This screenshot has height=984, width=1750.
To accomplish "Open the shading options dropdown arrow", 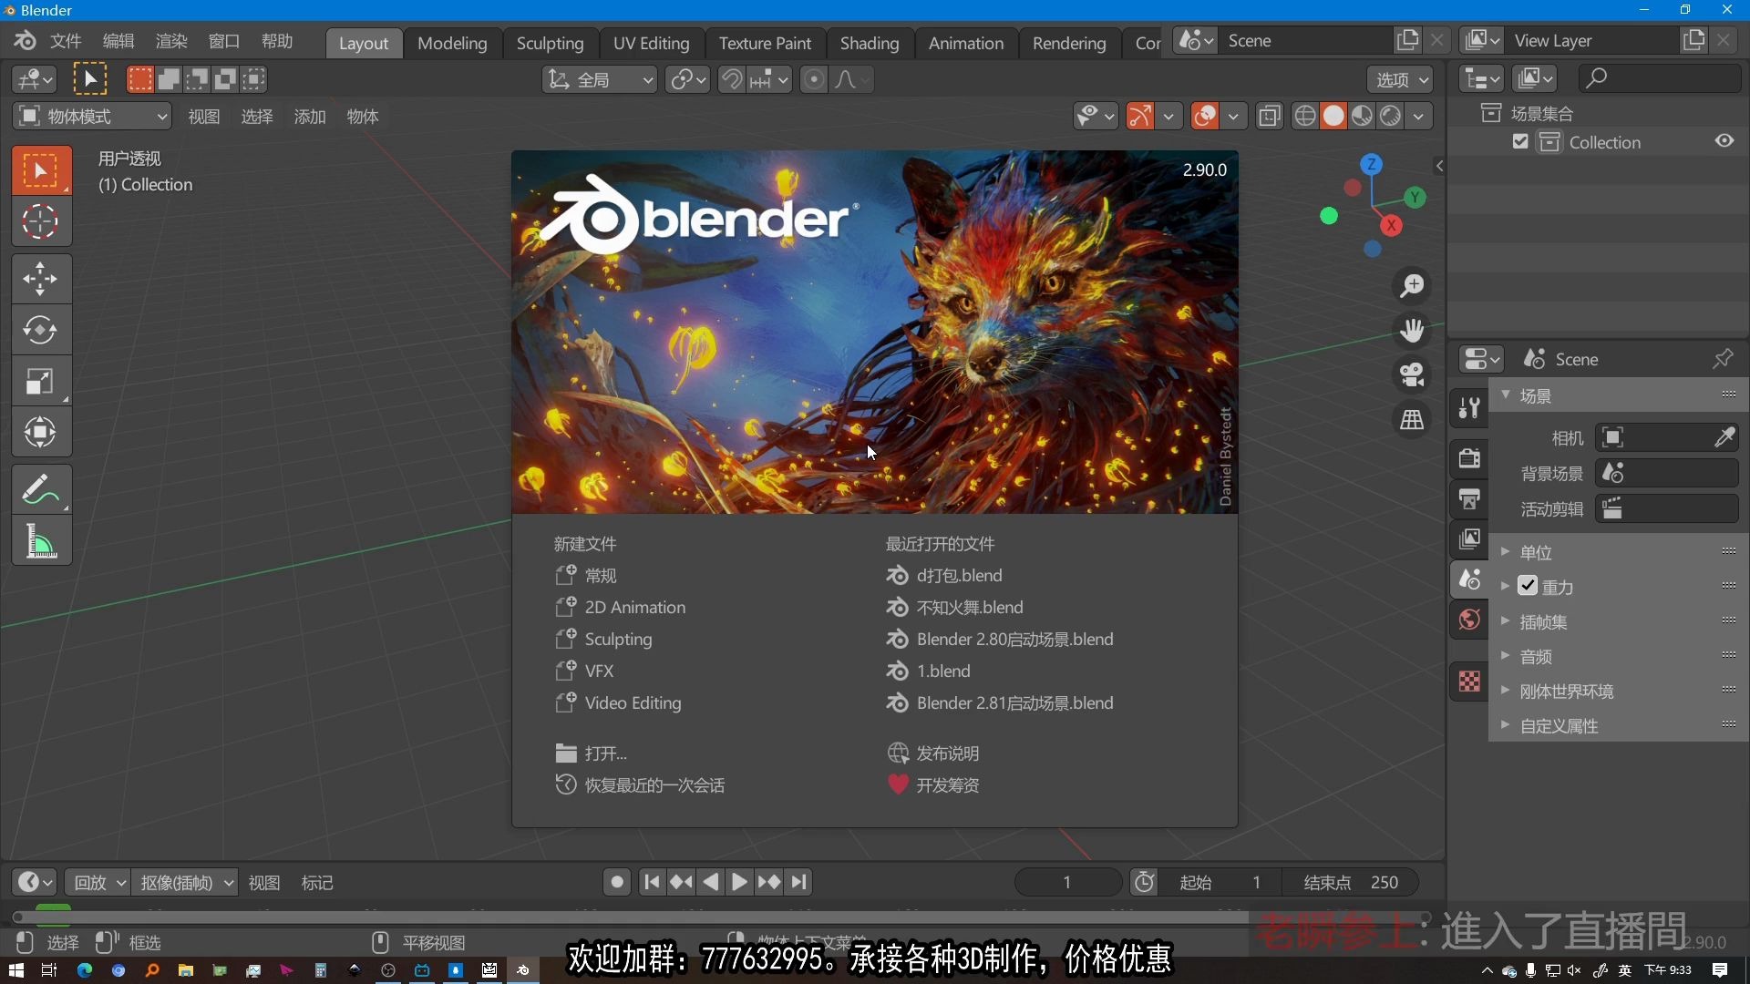I will (x=1419, y=116).
